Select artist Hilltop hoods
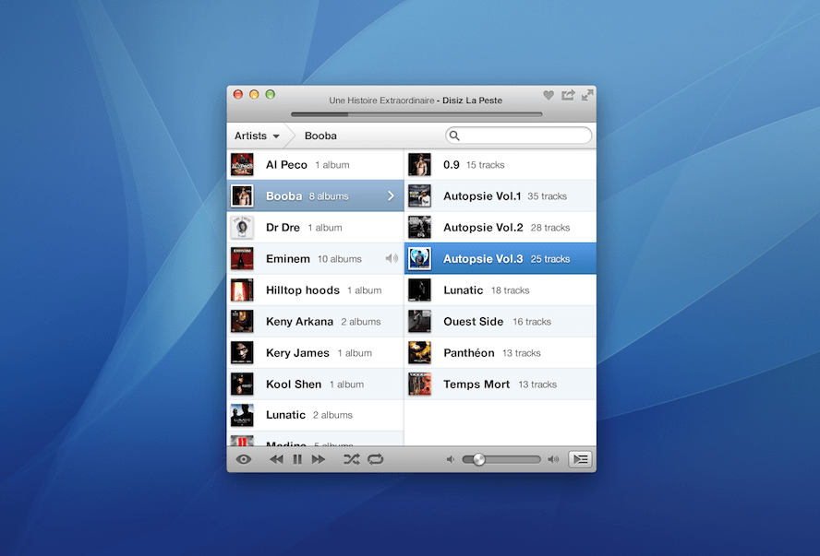The width and height of the screenshot is (820, 556). pos(315,290)
